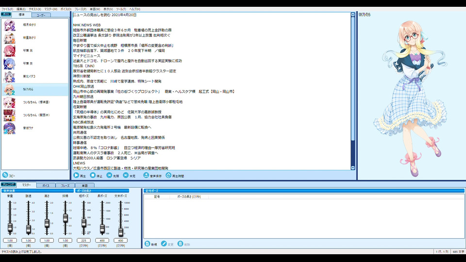The width and height of the screenshot is (466, 262).
Task: Open the 単語(W) menu
Action: (x=95, y=9)
